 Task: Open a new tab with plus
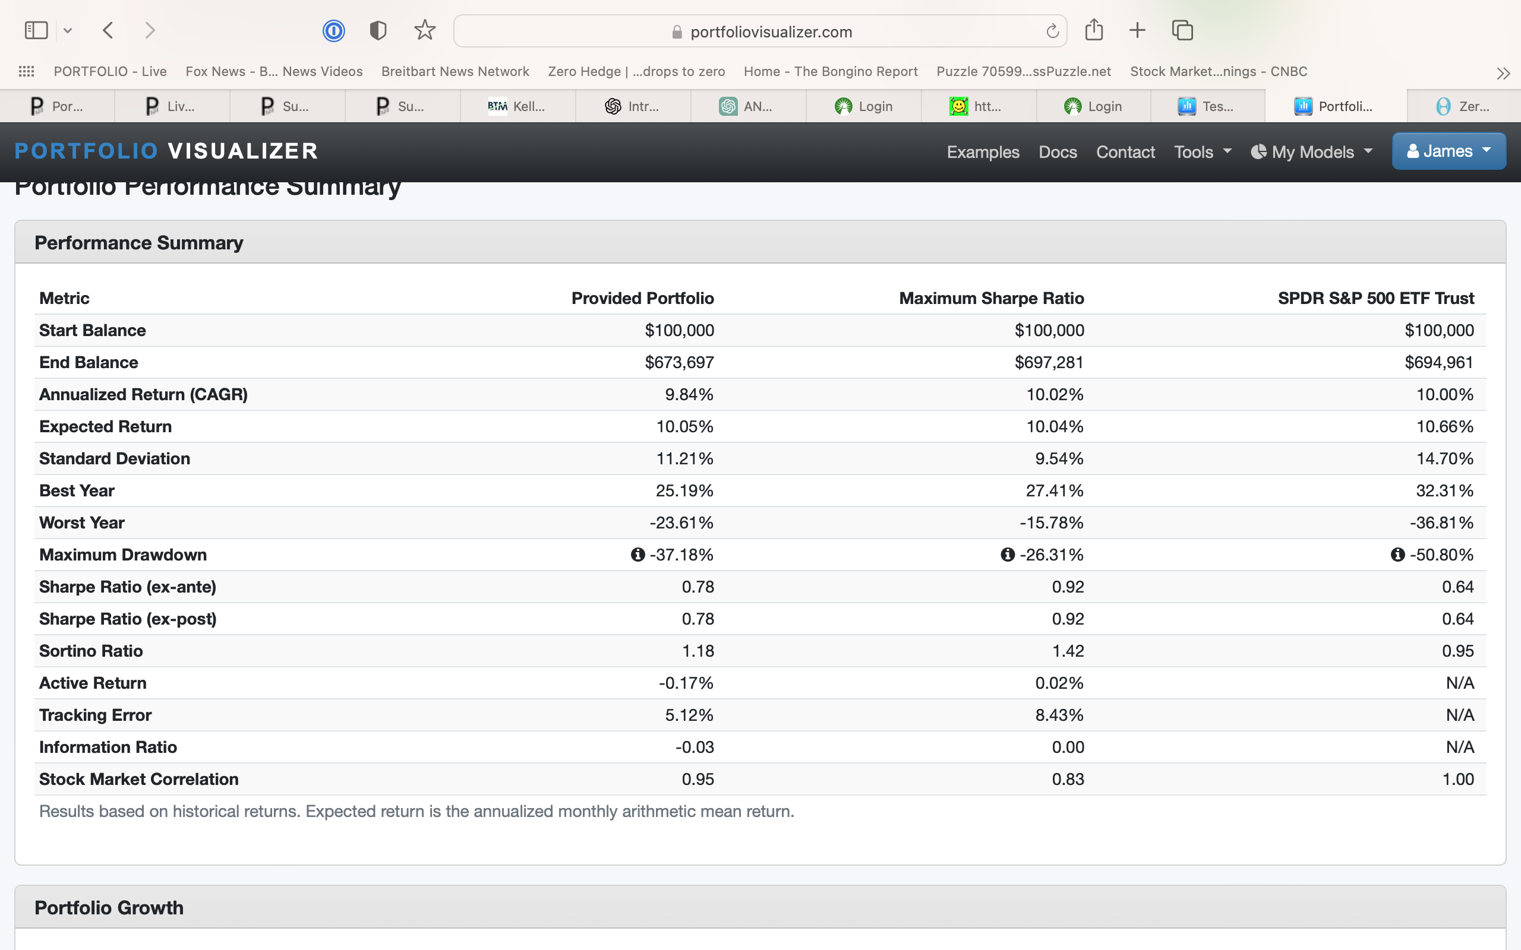pyautogui.click(x=1138, y=30)
